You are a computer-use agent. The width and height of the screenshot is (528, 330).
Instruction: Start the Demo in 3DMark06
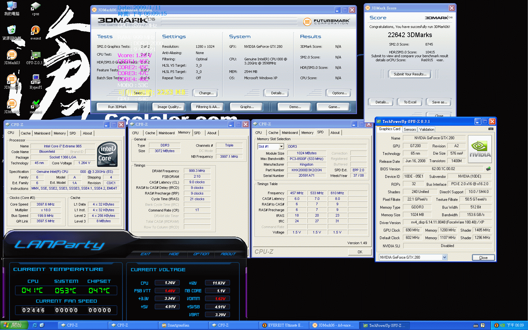point(295,107)
